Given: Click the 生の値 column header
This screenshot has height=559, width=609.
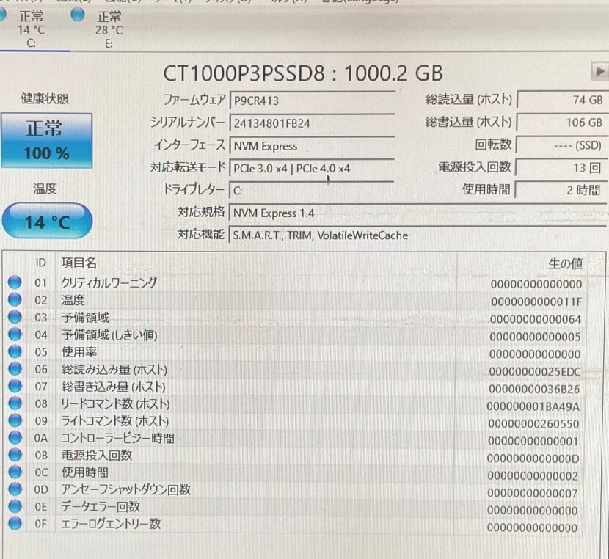Looking at the screenshot, I should (565, 263).
